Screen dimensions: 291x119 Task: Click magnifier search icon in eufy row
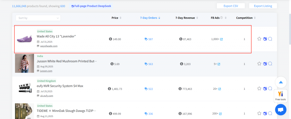click(270, 89)
